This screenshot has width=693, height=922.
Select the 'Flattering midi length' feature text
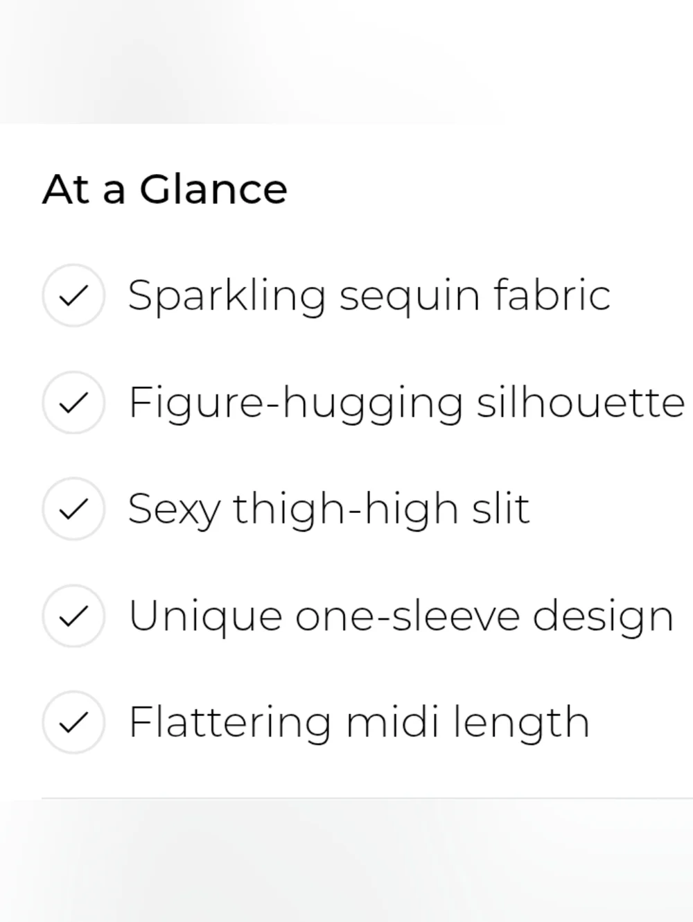click(x=359, y=722)
